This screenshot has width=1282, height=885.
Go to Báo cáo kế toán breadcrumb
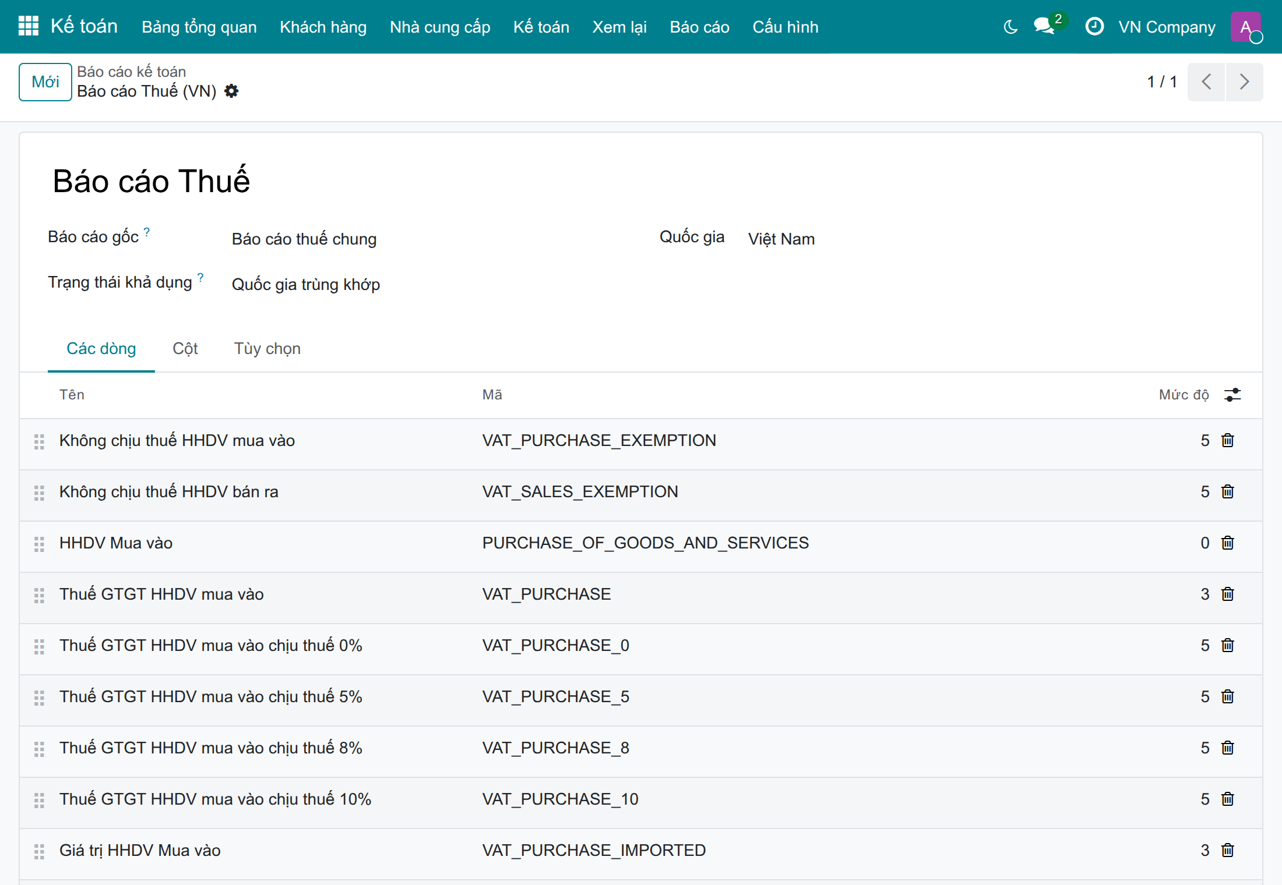(x=132, y=72)
